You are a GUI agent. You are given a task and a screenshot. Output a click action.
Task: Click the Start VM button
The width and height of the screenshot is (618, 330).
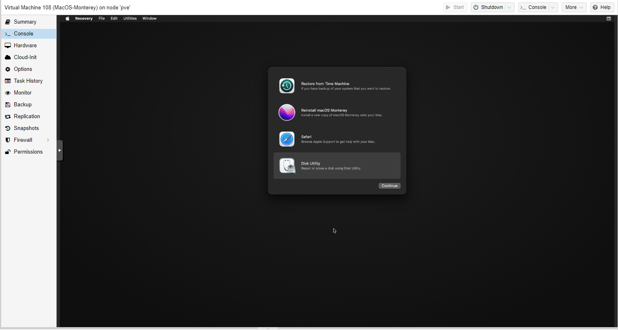click(x=455, y=7)
